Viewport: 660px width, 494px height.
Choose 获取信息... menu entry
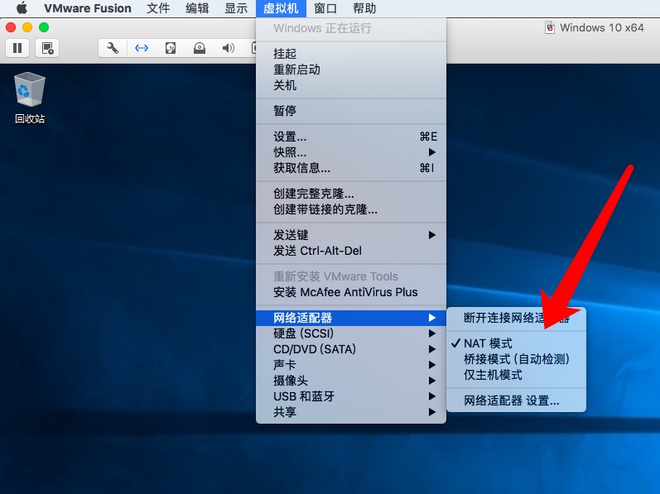pos(351,168)
